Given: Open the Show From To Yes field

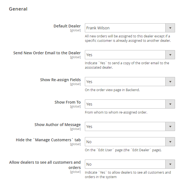Looking at the screenshot, I should (125, 104).
